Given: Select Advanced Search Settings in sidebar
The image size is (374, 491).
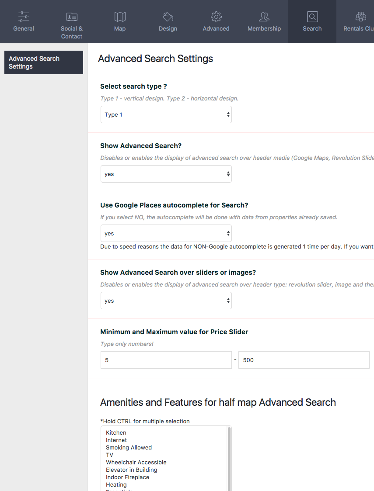Looking at the screenshot, I should pos(43,62).
